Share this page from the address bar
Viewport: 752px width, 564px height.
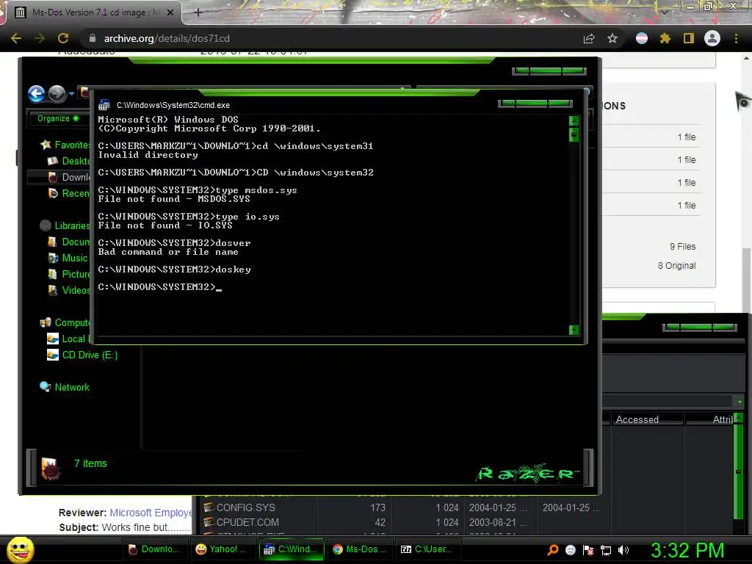(x=589, y=39)
